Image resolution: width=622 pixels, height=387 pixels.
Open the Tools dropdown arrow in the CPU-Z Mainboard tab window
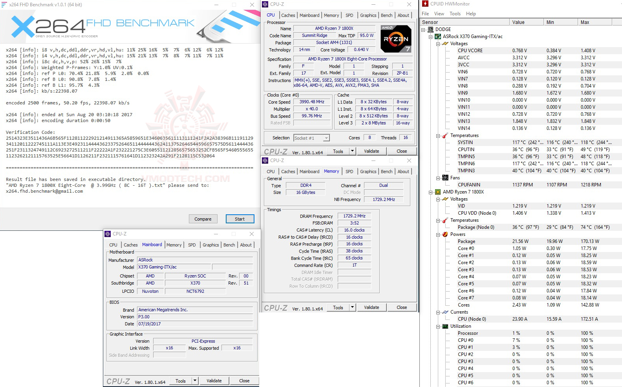(x=194, y=381)
